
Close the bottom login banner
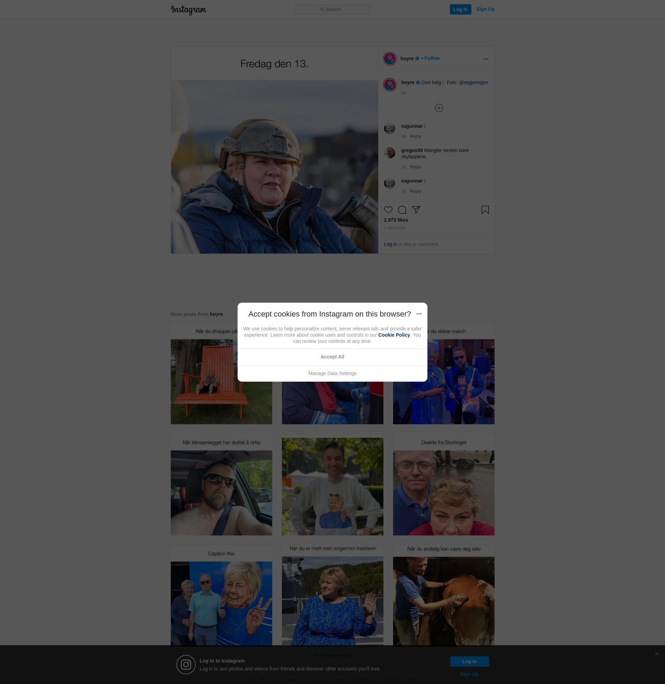click(x=657, y=654)
